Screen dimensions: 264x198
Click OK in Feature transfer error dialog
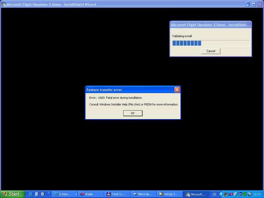point(133,113)
